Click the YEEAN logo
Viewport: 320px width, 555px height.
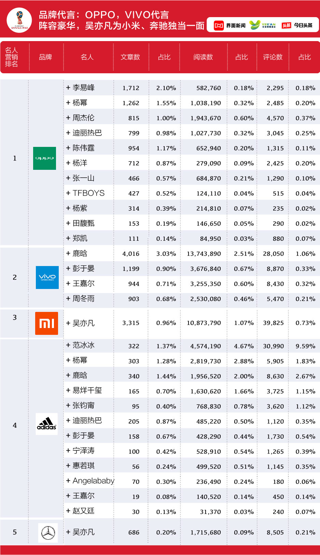coord(262,25)
